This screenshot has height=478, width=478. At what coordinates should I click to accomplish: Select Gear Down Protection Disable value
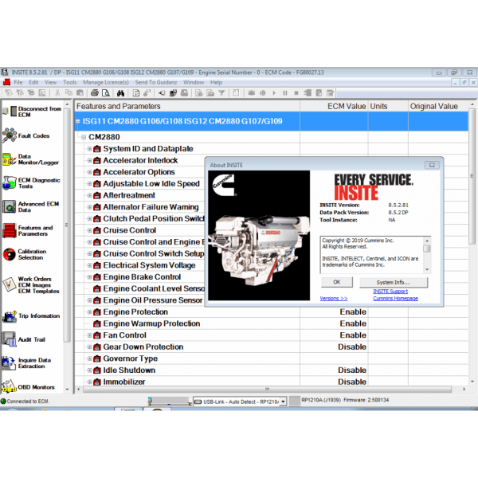click(352, 347)
